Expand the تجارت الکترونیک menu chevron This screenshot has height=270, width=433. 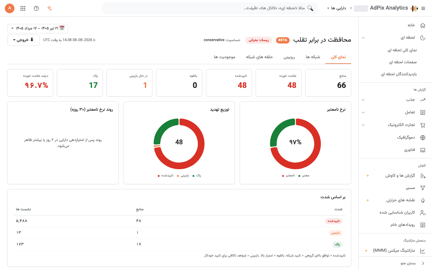[x=363, y=125]
